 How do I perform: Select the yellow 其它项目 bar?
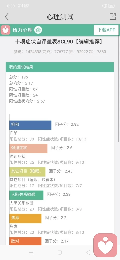point(27,172)
